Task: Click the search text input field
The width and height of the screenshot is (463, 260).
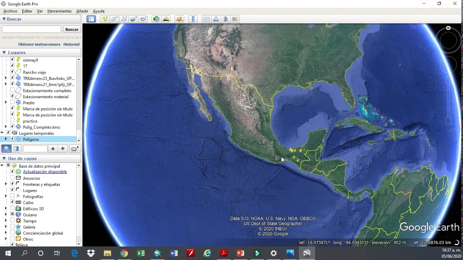Action: 31,29
